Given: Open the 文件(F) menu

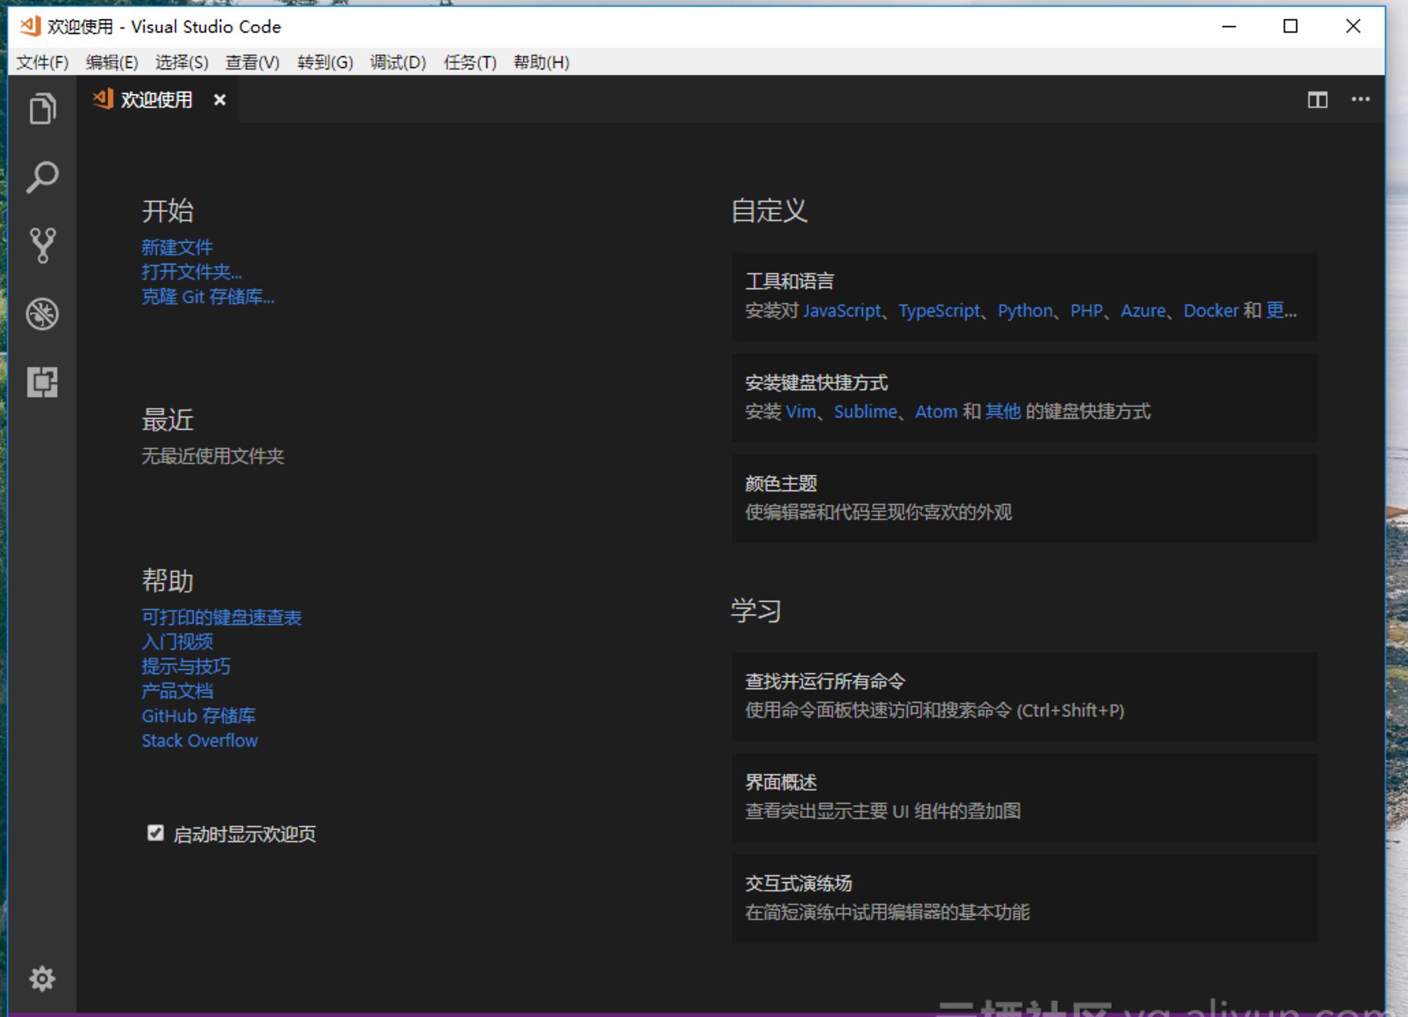Looking at the screenshot, I should click(42, 62).
